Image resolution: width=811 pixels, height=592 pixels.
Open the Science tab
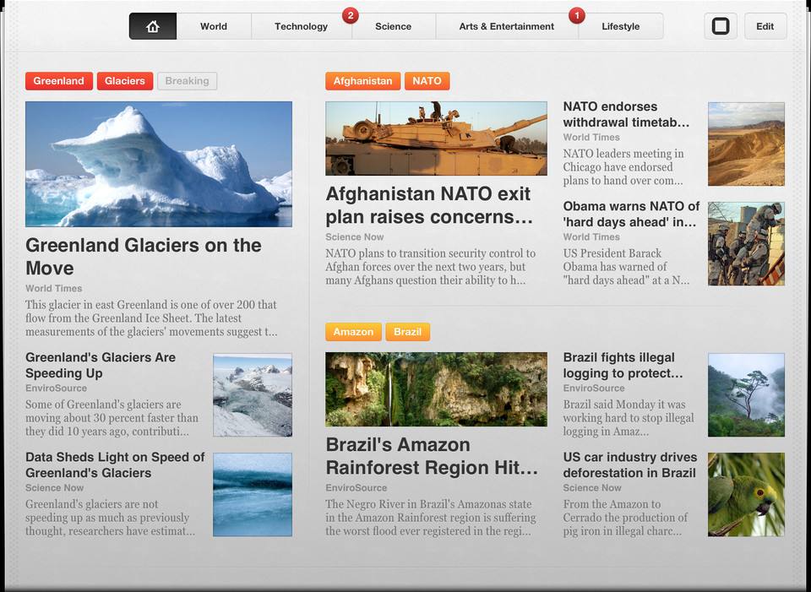tap(393, 26)
